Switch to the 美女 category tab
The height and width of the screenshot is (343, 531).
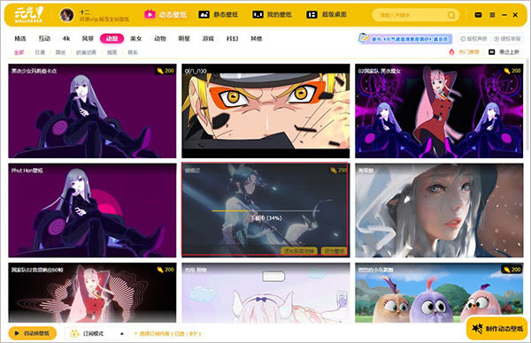135,39
